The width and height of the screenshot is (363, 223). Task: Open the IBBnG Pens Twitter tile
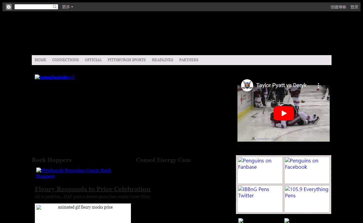(260, 199)
